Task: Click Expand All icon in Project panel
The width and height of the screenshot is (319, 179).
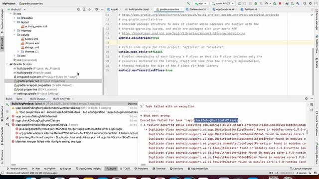Action: click(84, 9)
